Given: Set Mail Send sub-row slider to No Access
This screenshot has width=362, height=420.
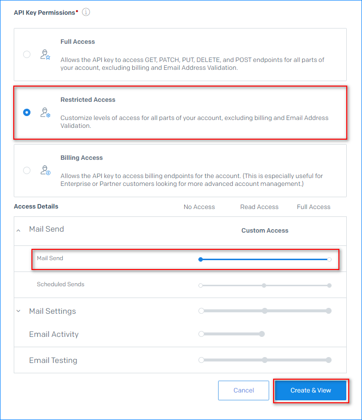Looking at the screenshot, I should click(200, 259).
